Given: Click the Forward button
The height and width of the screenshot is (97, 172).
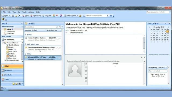Looking at the screenshot, I should coord(46,16).
